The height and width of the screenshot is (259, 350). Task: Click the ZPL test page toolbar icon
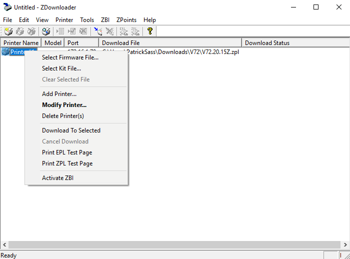point(135,31)
